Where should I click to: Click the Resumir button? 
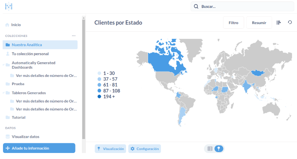(259, 23)
